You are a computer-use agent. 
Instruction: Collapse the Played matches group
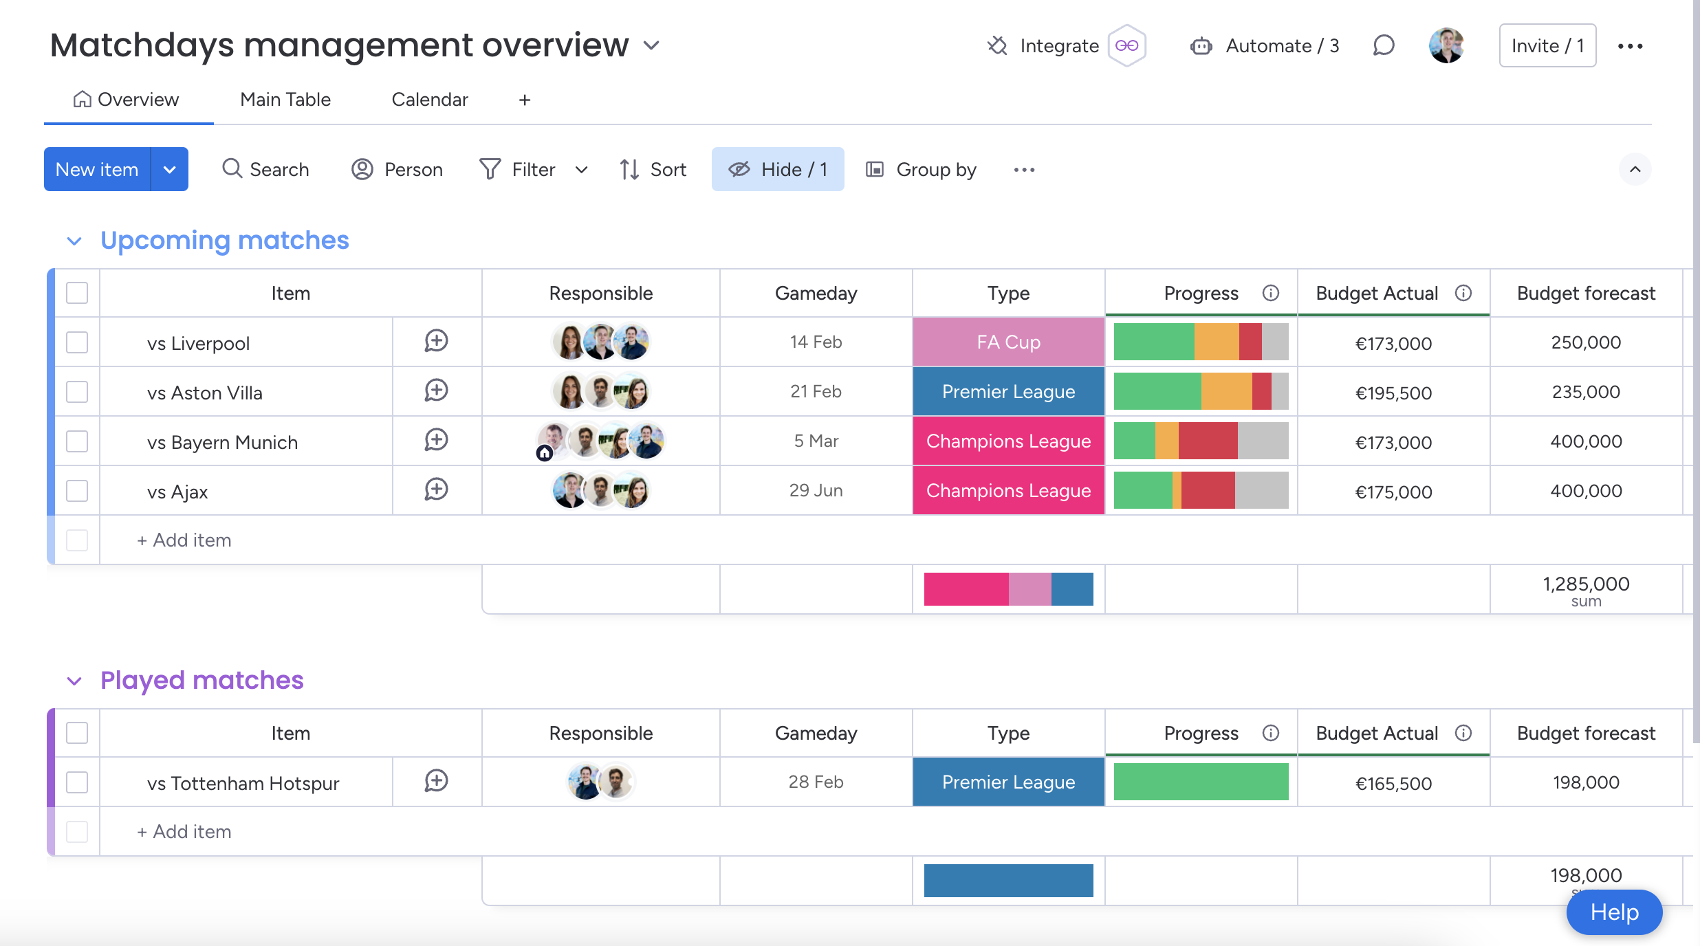(x=74, y=681)
